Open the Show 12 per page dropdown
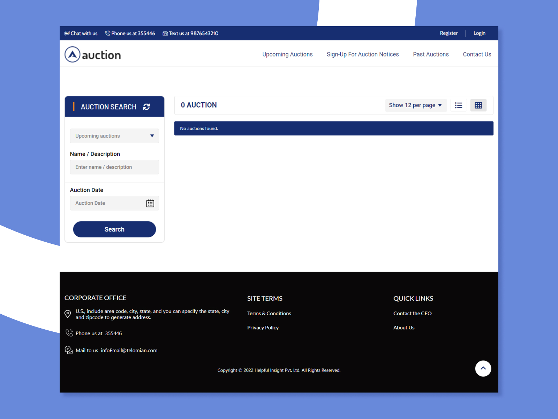 tap(415, 105)
